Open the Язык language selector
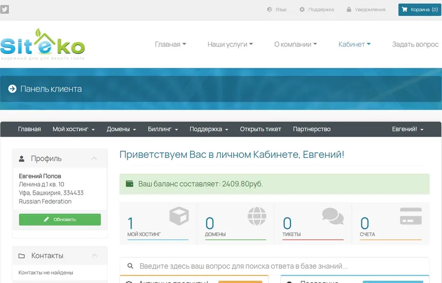Screen dimensions: 442x283 tap(277, 9)
